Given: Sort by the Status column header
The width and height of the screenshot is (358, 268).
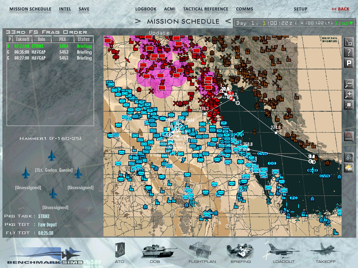Looking at the screenshot, I should coord(84,39).
